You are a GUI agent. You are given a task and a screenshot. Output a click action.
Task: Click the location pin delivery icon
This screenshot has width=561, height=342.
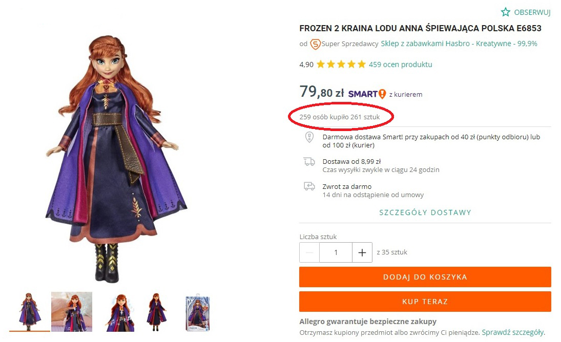(x=308, y=137)
